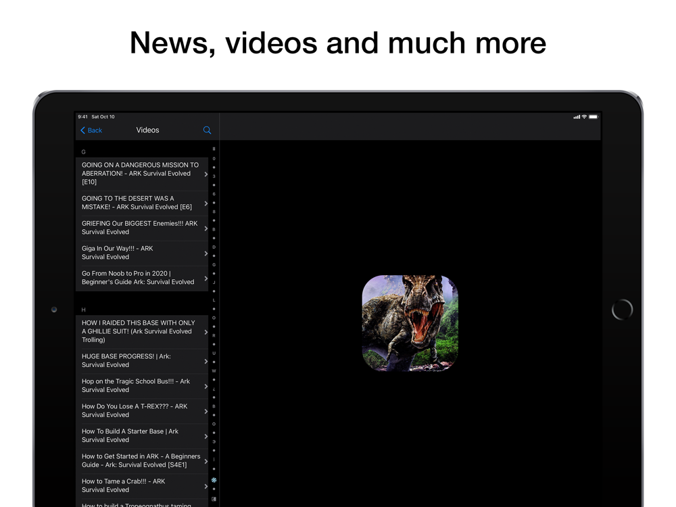Click chevron on 'How To Build A Starter Base' row

(x=206, y=436)
